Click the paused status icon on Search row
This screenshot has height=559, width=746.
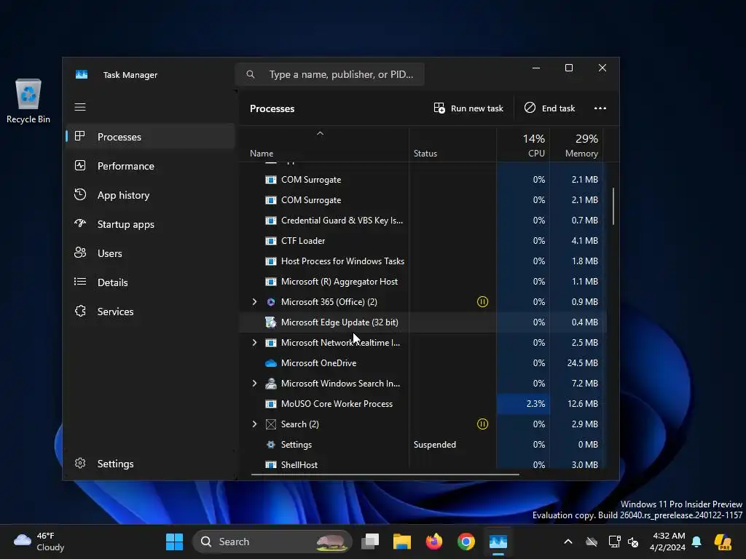click(x=482, y=424)
